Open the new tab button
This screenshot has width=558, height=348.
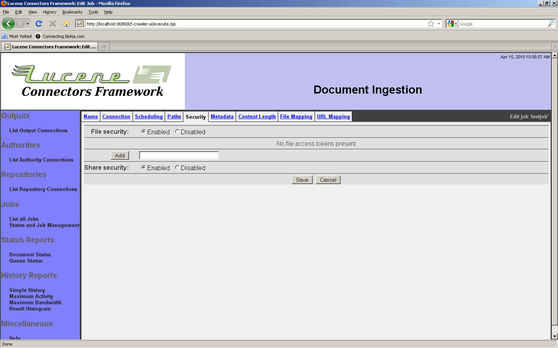point(104,47)
